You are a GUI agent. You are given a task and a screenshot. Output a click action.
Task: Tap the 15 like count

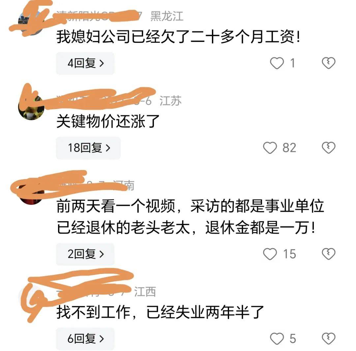tap(289, 254)
